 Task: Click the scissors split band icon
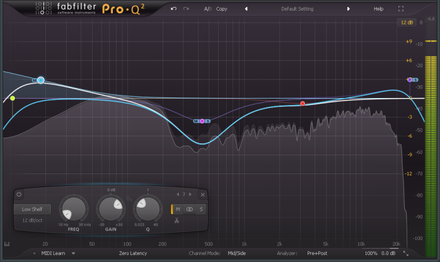(x=177, y=220)
